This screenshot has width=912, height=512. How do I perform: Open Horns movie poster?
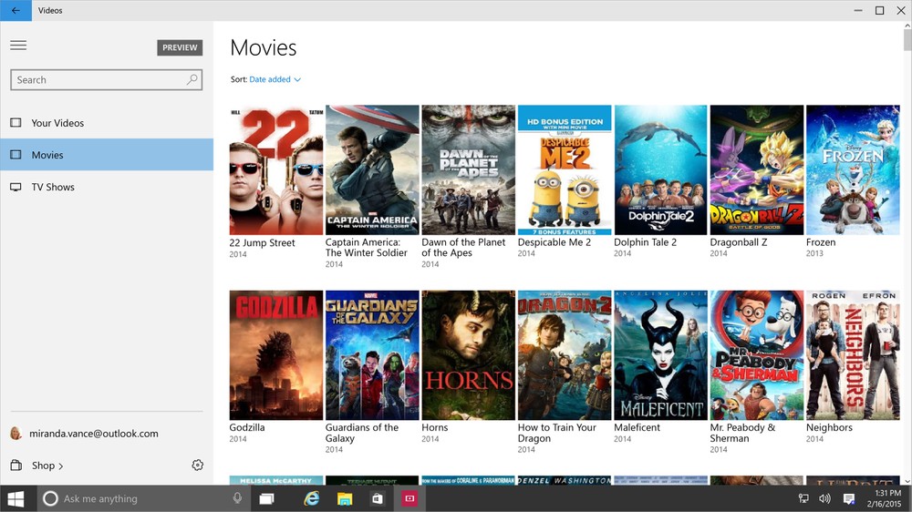point(468,355)
